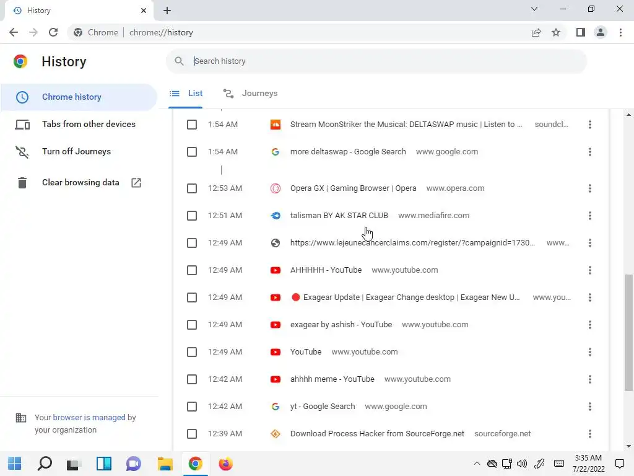Screen dimensions: 634x476
Task: Open File Explorer from the taskbar
Action: (165, 464)
